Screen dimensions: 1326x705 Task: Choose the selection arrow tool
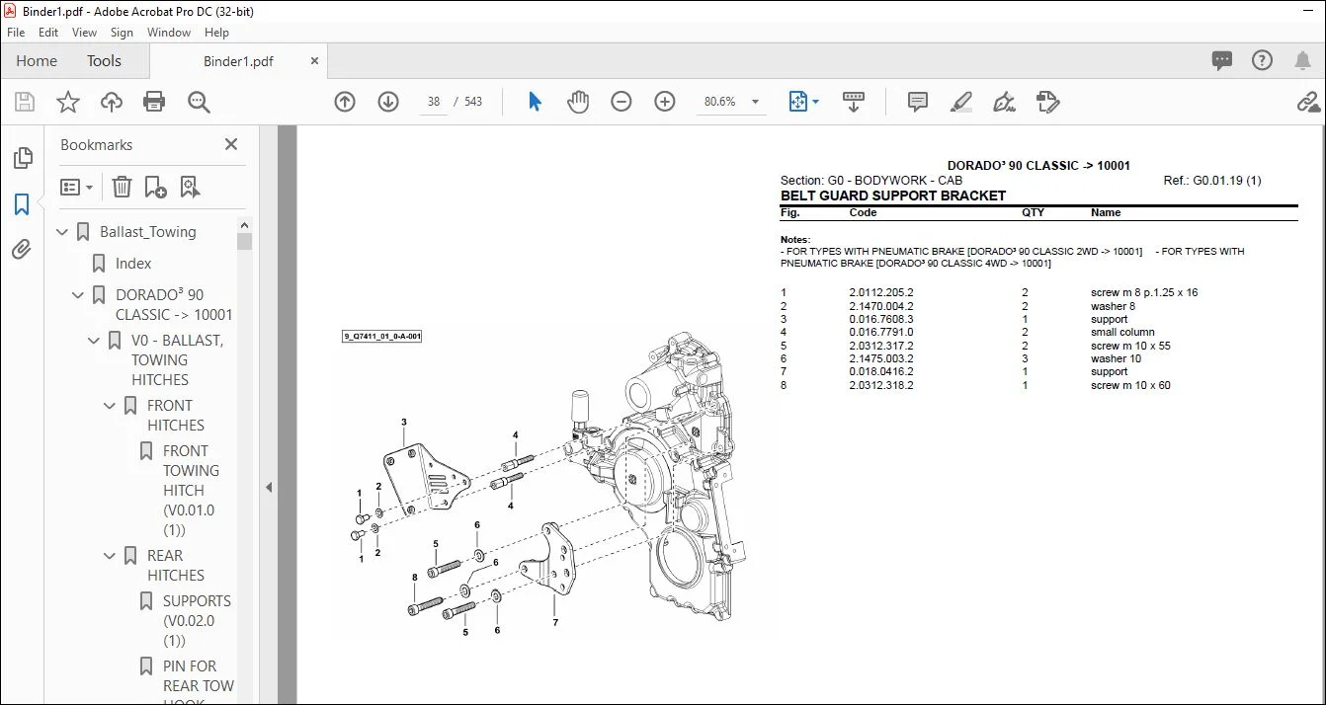tap(535, 102)
